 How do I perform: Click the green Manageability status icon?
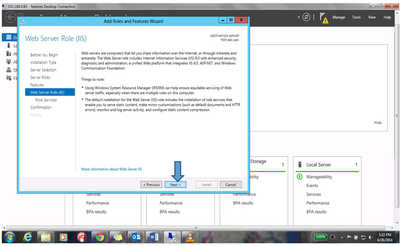tap(299, 177)
